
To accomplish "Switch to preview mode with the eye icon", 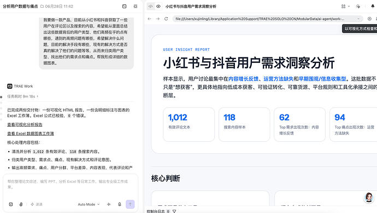I will tap(158, 6).
